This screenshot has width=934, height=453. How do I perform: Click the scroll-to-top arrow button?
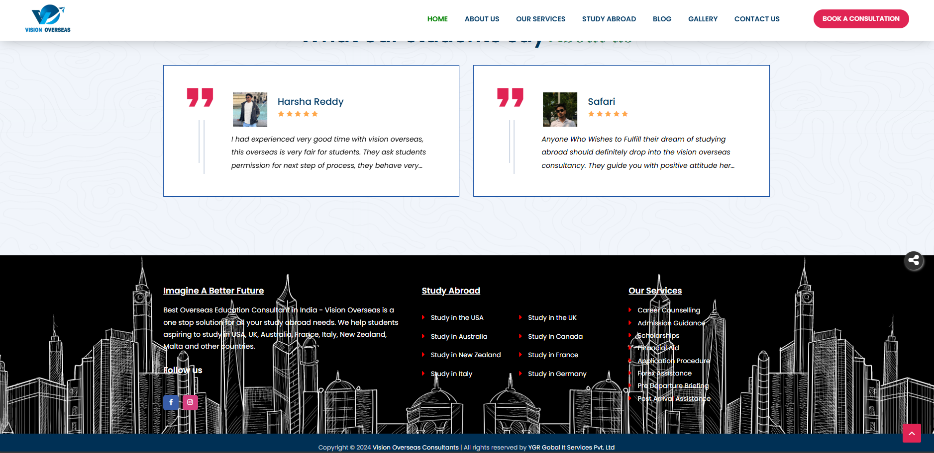point(912,433)
